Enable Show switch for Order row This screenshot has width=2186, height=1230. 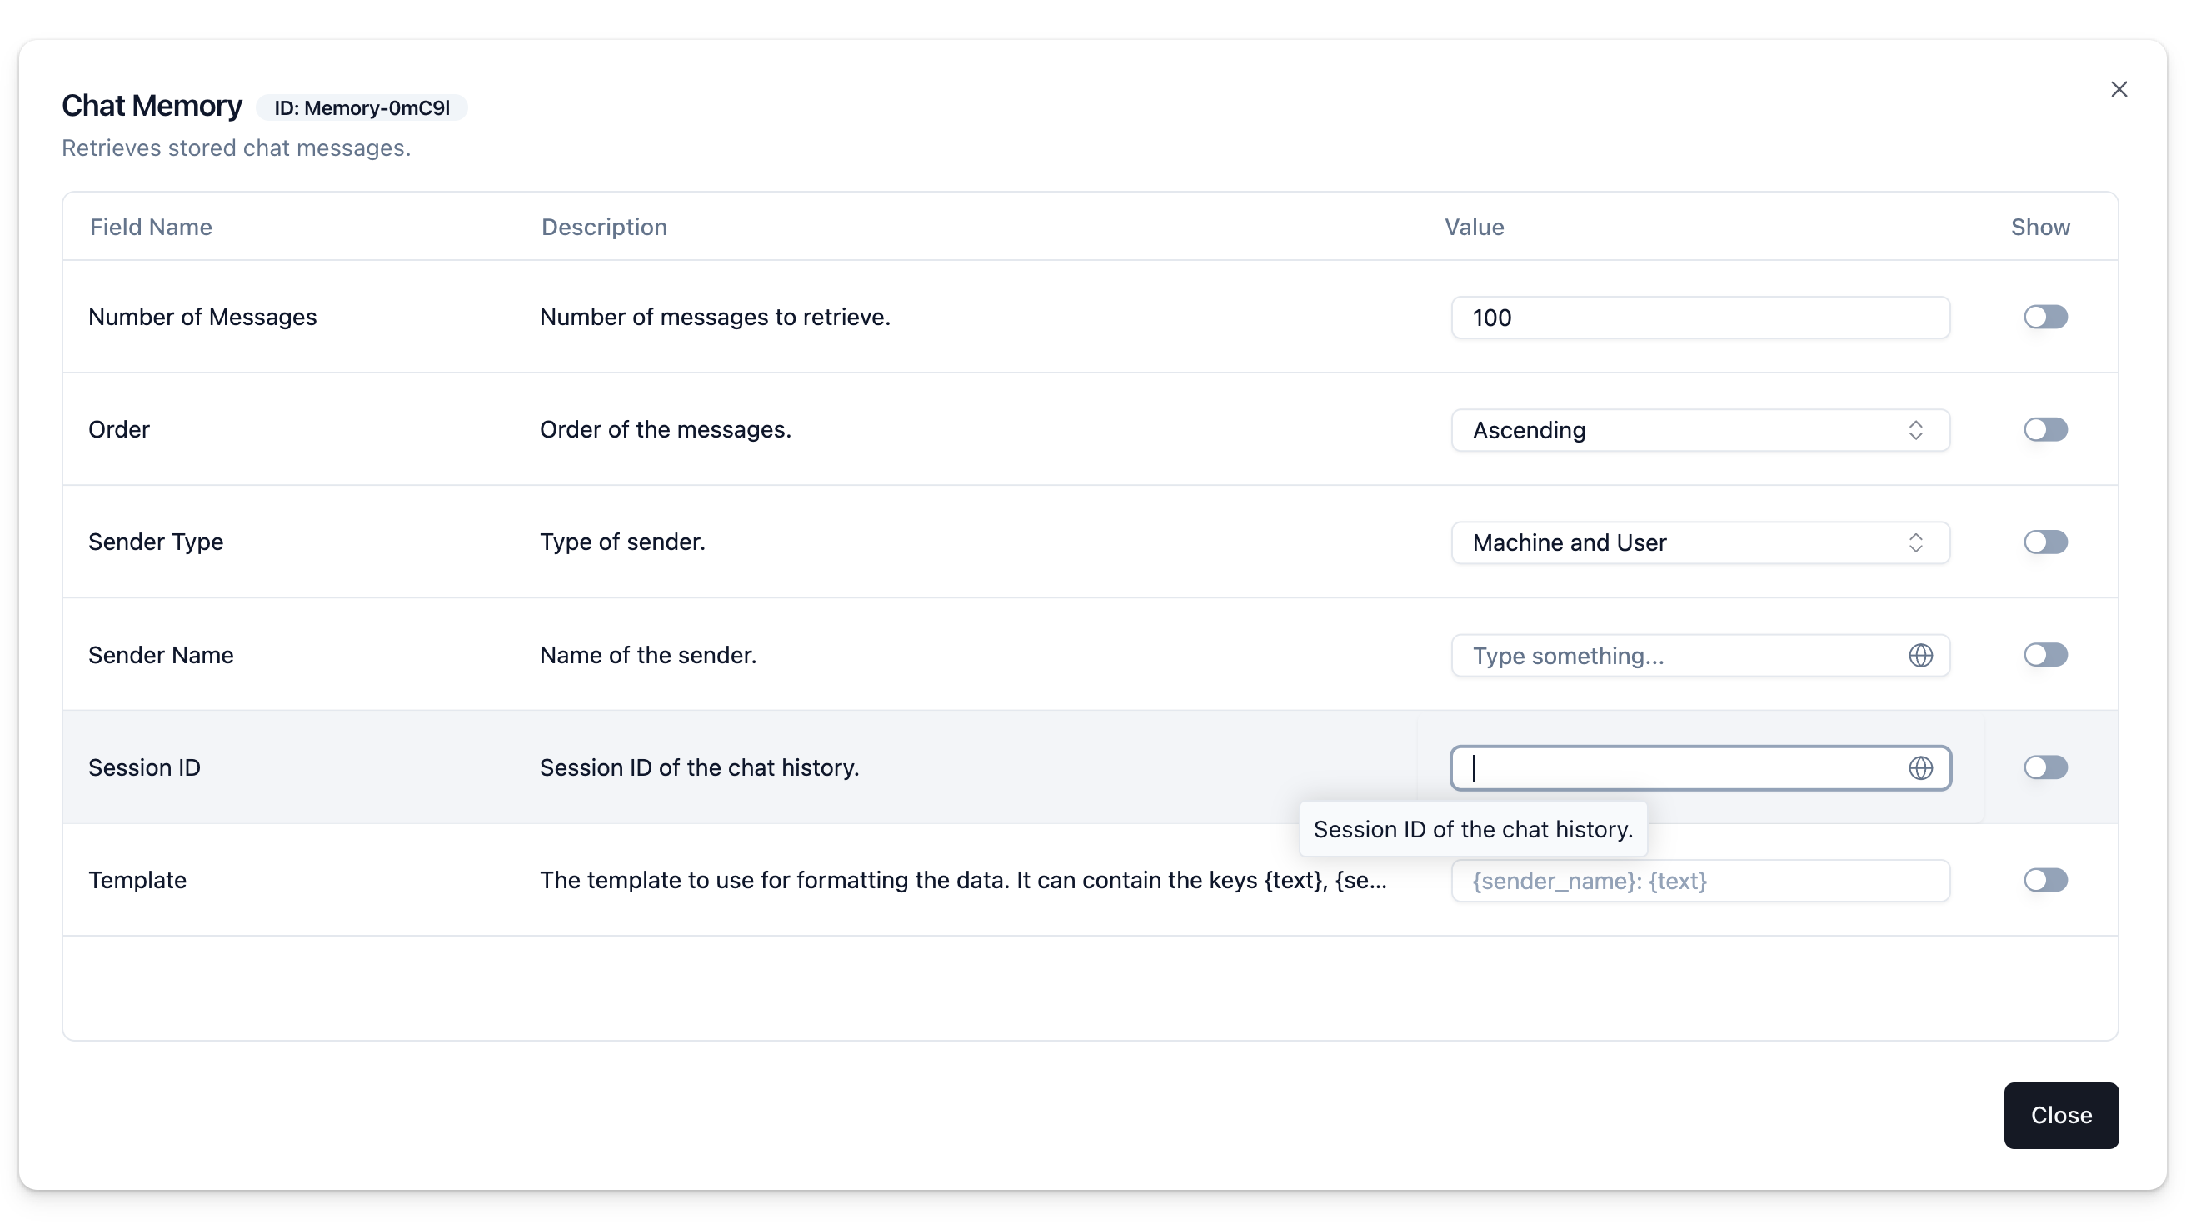pyautogui.click(x=2045, y=429)
